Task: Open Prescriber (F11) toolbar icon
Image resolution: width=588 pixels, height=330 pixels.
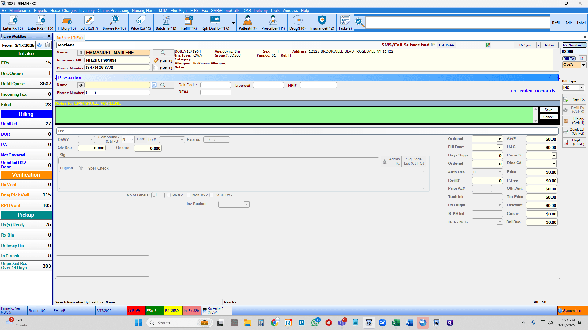Action: [273, 23]
